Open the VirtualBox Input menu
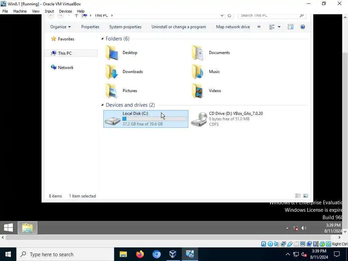Image resolution: width=348 pixels, height=261 pixels. tap(49, 11)
